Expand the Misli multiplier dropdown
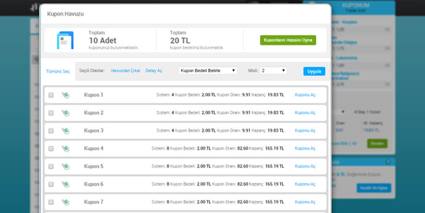Screen dimensions: 425x213 tap(273, 71)
